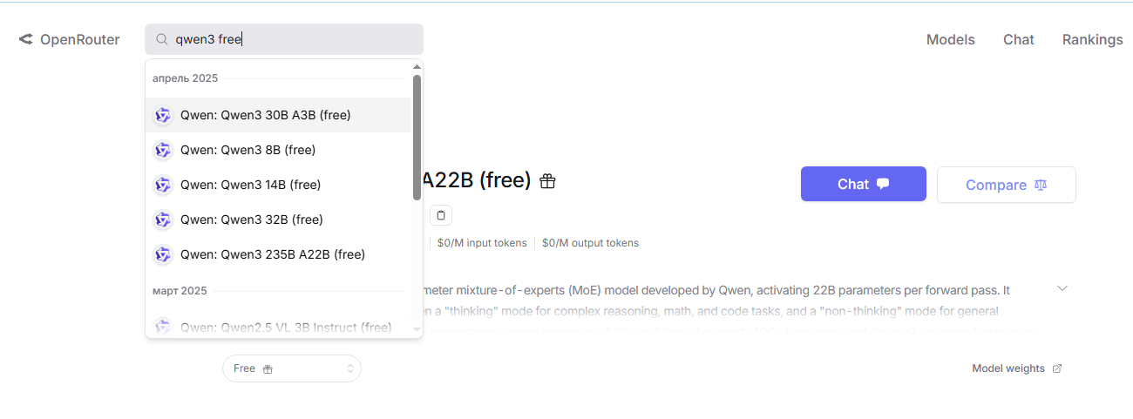Click the Qwen3 8B model icon
The height and width of the screenshot is (419, 1133).
coord(163,150)
